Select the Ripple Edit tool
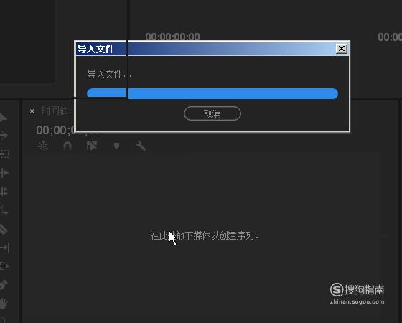Viewport: 402px width, 323px height. [4, 173]
